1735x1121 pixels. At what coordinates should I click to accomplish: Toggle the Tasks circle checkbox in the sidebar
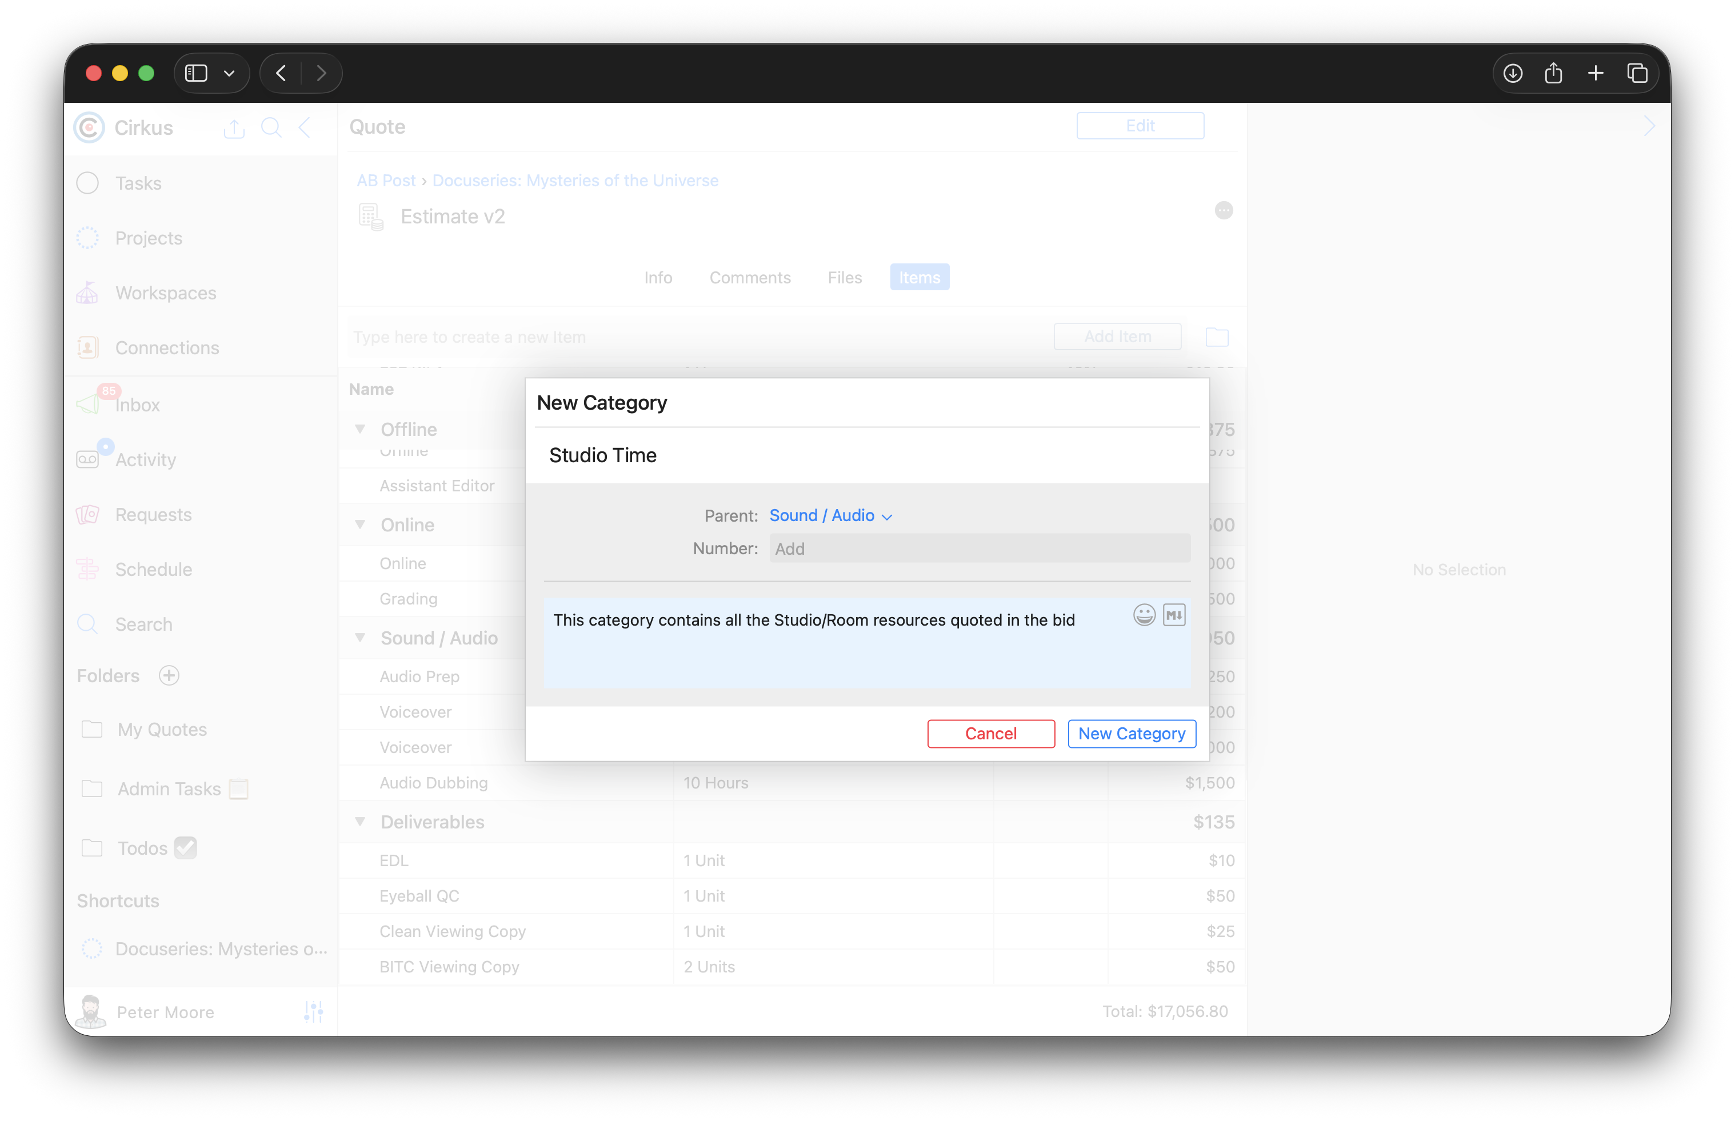pos(87,183)
